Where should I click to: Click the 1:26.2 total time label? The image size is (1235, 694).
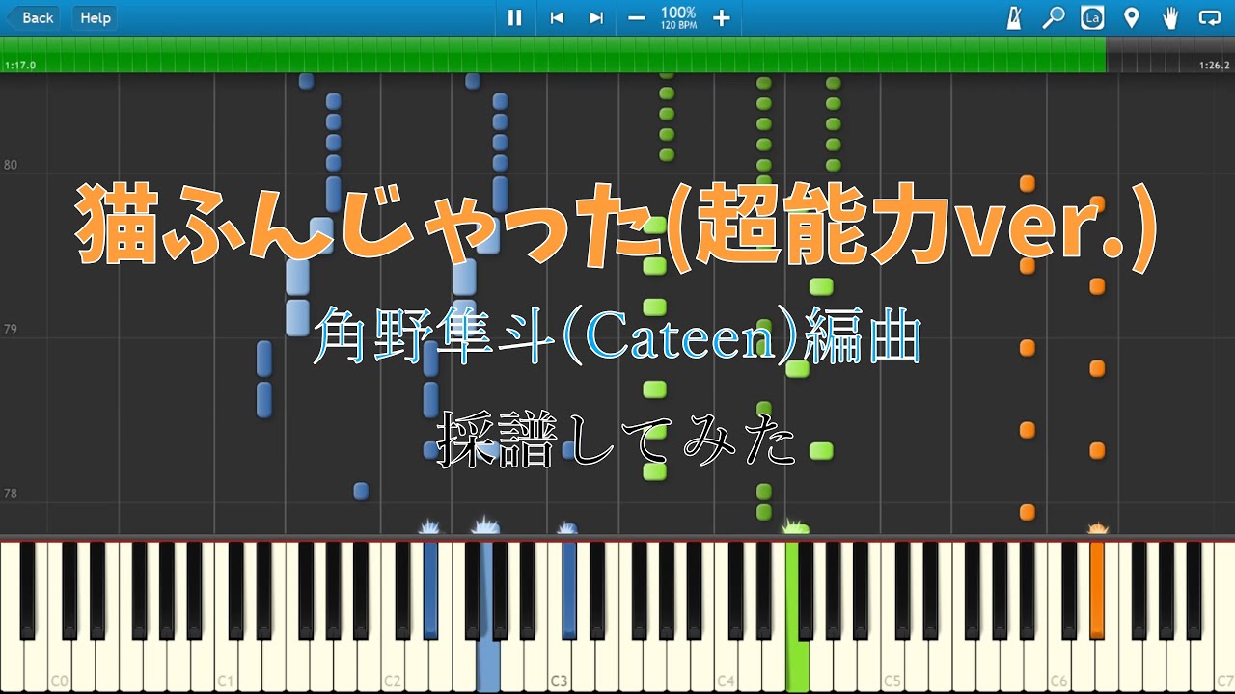[1215, 66]
